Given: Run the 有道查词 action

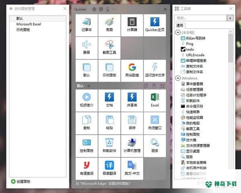Looking at the screenshot, I should pyautogui.click(x=86, y=169).
